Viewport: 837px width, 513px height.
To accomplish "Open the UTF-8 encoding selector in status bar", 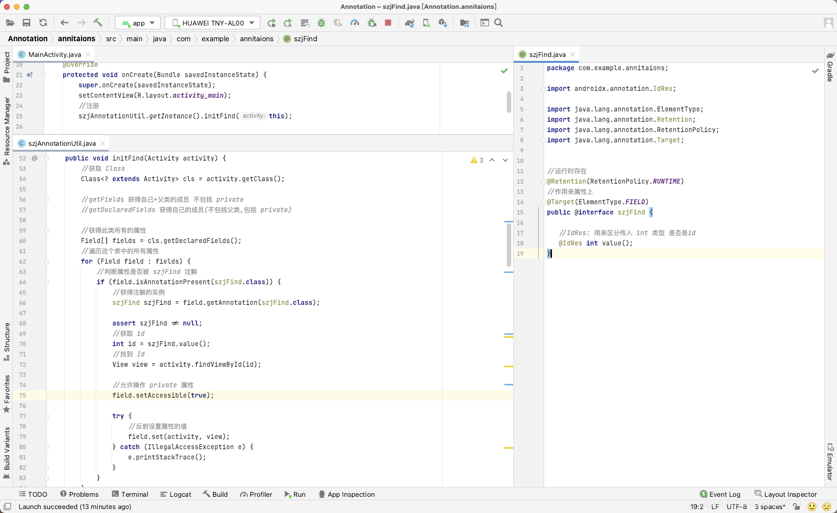I will [x=736, y=507].
